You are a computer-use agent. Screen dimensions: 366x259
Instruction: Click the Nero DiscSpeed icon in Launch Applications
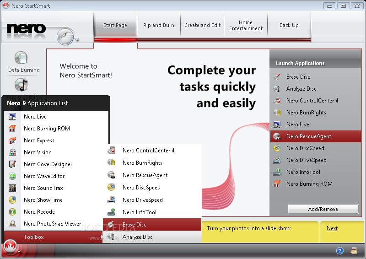(277, 148)
